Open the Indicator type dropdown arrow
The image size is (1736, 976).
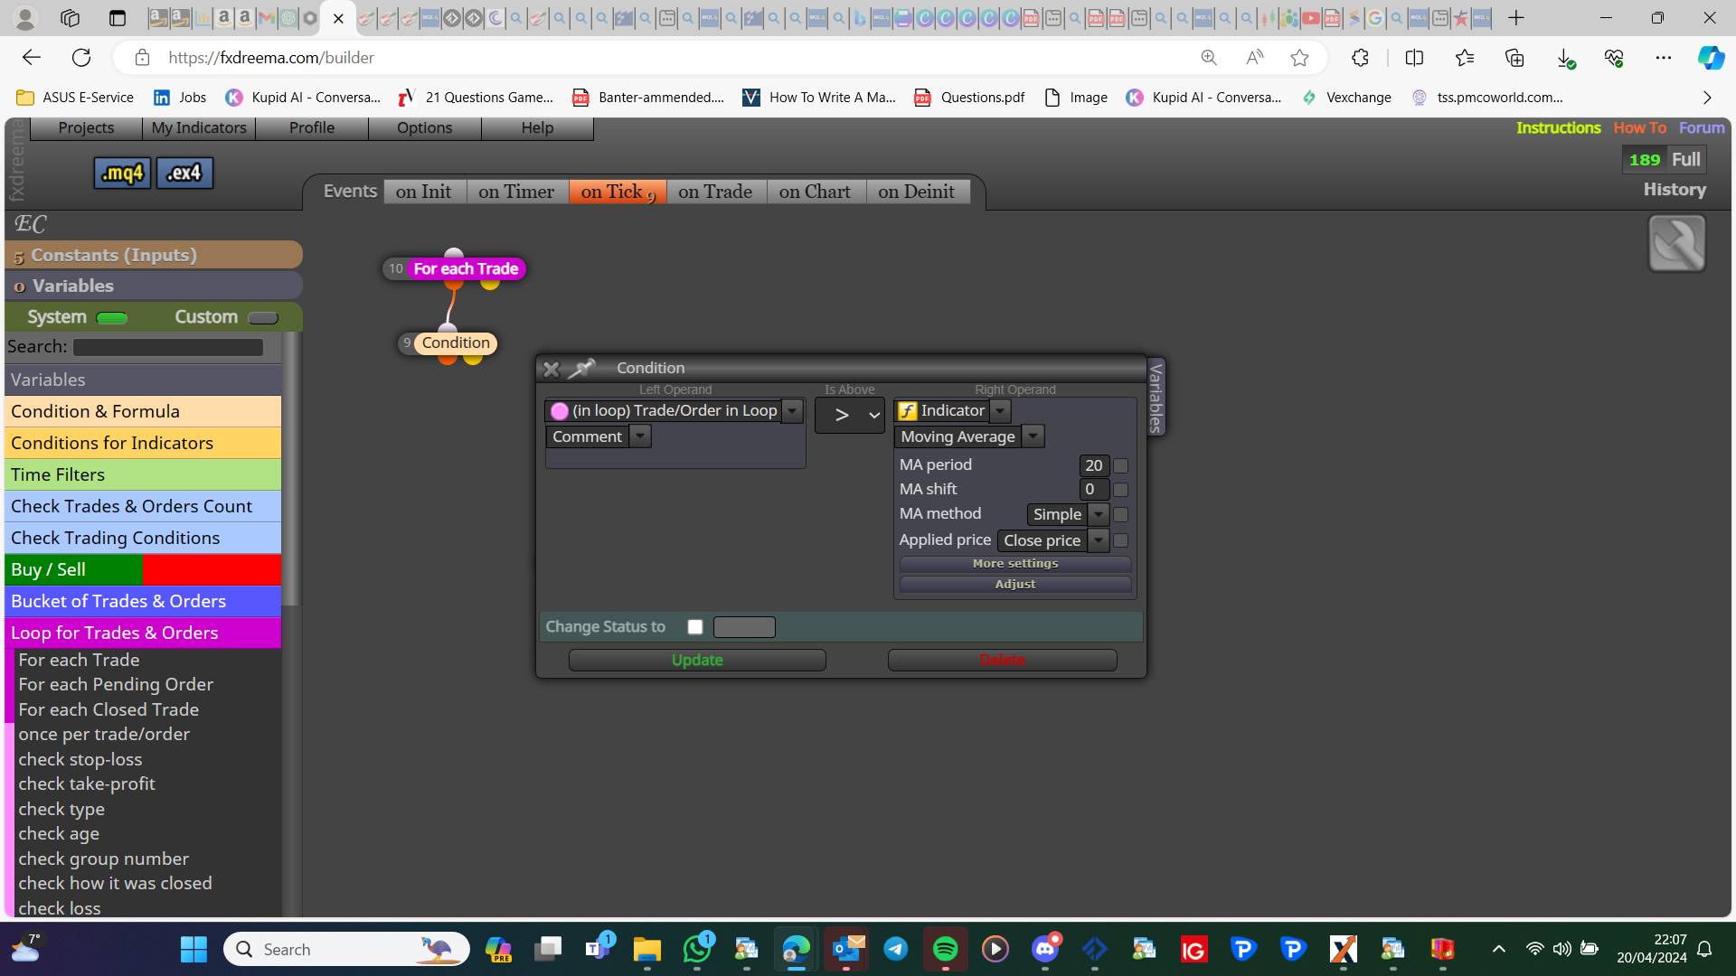click(1000, 411)
